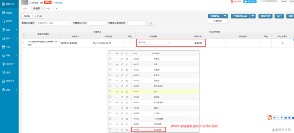Image resolution: width=294 pixels, height=133 pixels.
Task: Delete 140509 吸尘器滤网 row with X icon
Action: pyautogui.click(x=127, y=103)
